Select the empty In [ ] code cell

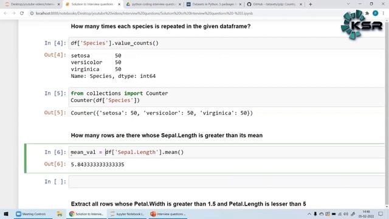point(227,182)
